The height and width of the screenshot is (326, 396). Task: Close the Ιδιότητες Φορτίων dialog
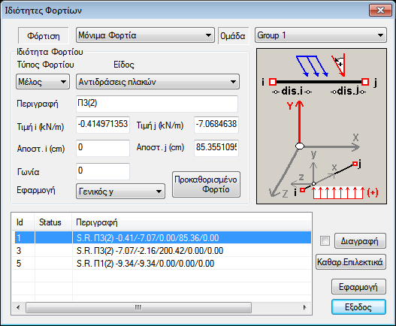[x=380, y=10]
